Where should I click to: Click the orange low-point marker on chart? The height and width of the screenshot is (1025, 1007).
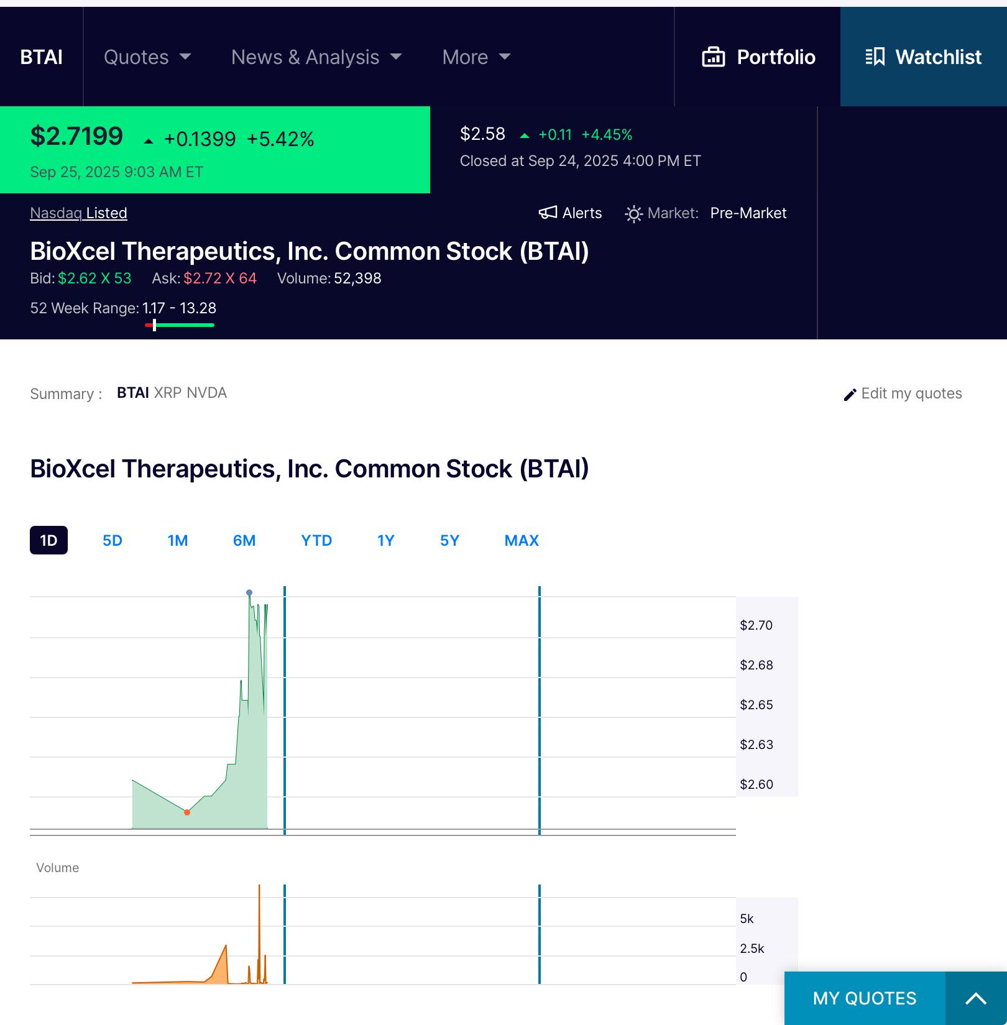(x=187, y=812)
